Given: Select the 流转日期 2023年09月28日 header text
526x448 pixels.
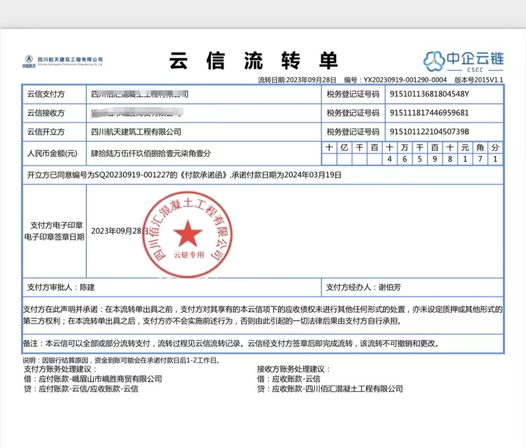Looking at the screenshot, I should click(x=297, y=80).
